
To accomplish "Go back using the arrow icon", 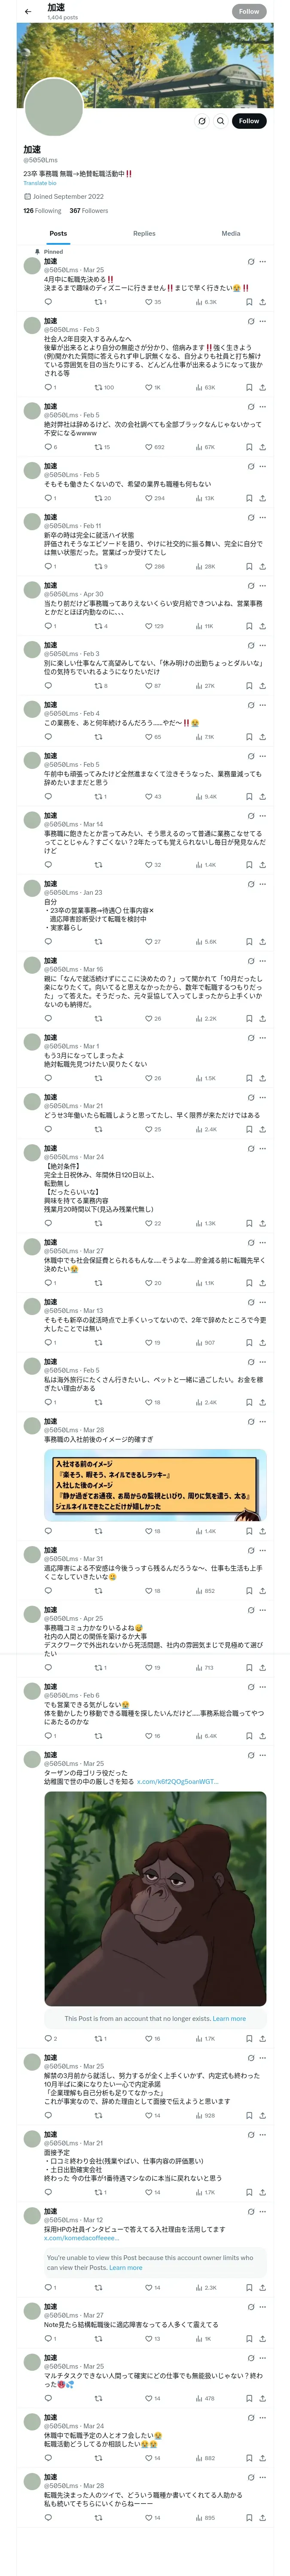I will point(28,12).
